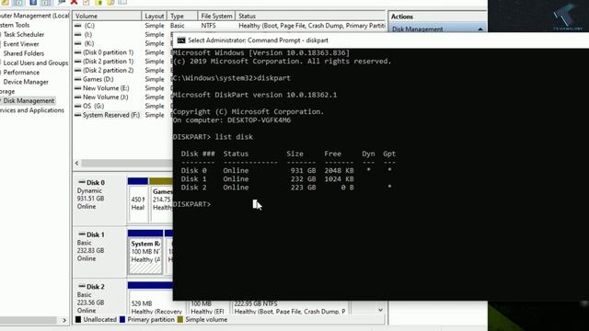This screenshot has height=331, width=589.
Task: Select the (C:) volume drive icon
Action: [x=77, y=26]
